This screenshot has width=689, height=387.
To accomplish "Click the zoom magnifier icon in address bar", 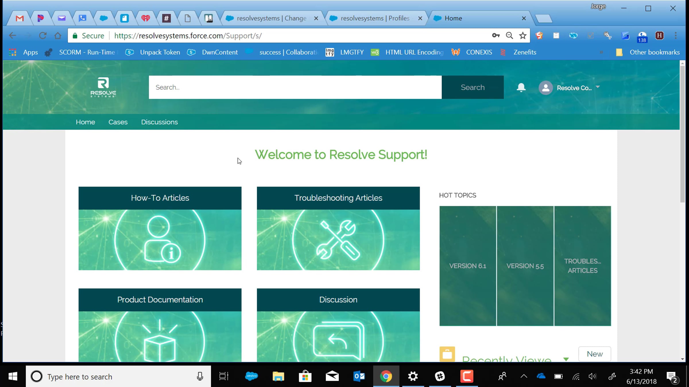I will point(509,36).
